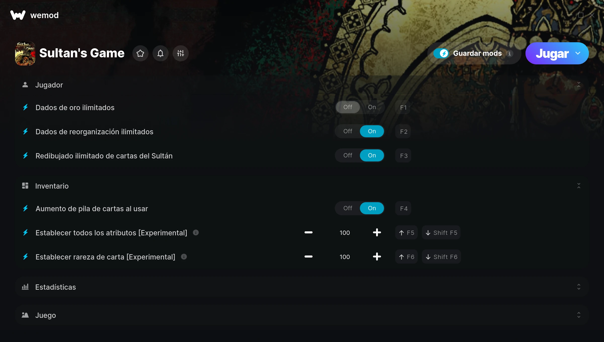Click the Sultan's Game thumbnail icon
Screen dimensions: 604x342
pyautogui.click(x=25, y=53)
